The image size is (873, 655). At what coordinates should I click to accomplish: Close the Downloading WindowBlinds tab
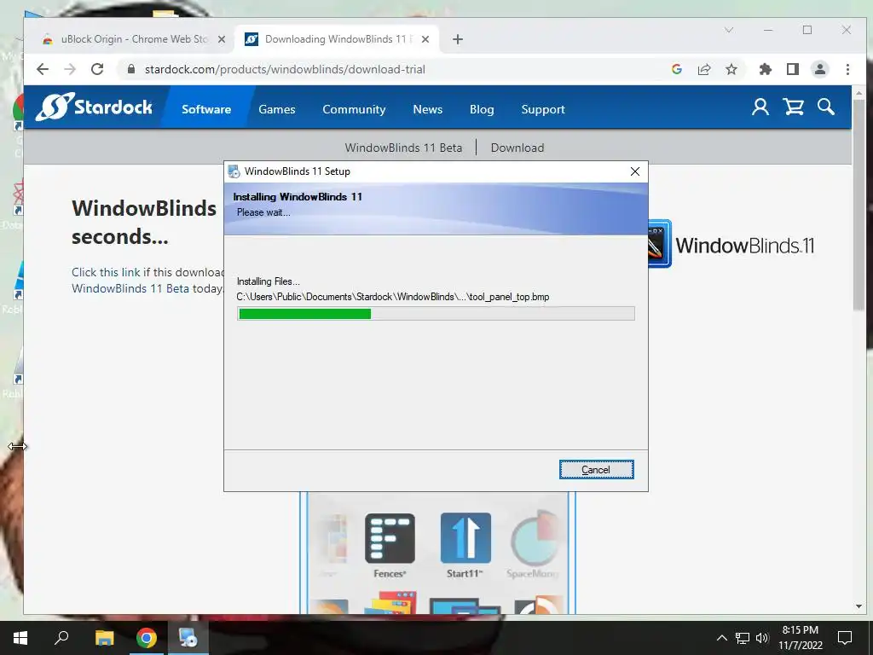pyautogui.click(x=425, y=39)
